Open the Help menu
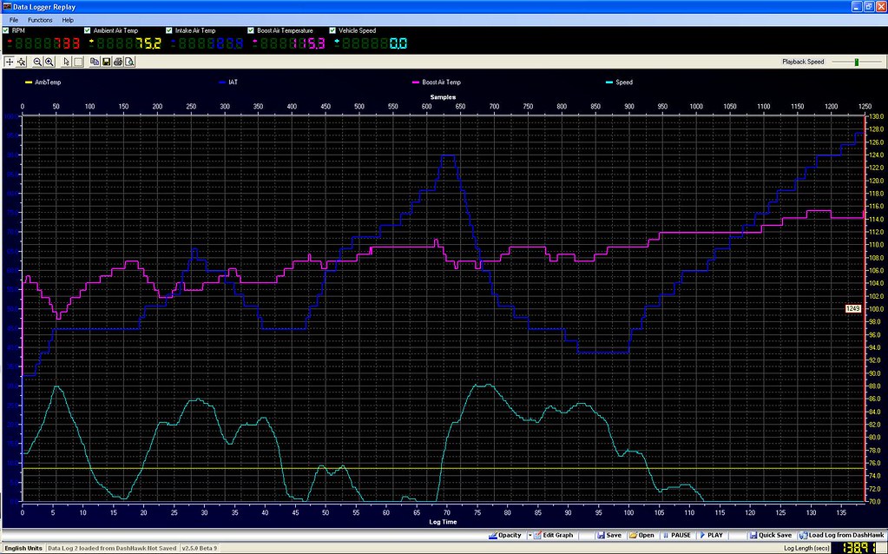This screenshot has width=888, height=554. (68, 20)
